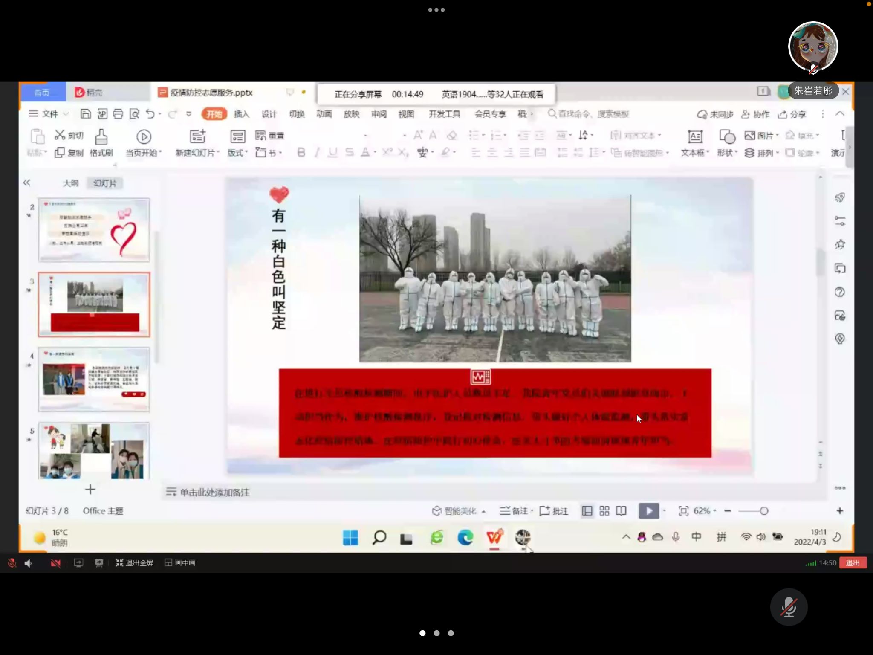Click the Format Painter (格式刷) icon
873x655 pixels.
coord(101,137)
